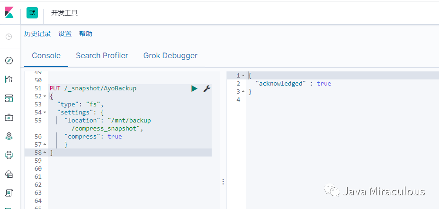Open 设置 (Settings) link
439x209 pixels.
(65, 34)
